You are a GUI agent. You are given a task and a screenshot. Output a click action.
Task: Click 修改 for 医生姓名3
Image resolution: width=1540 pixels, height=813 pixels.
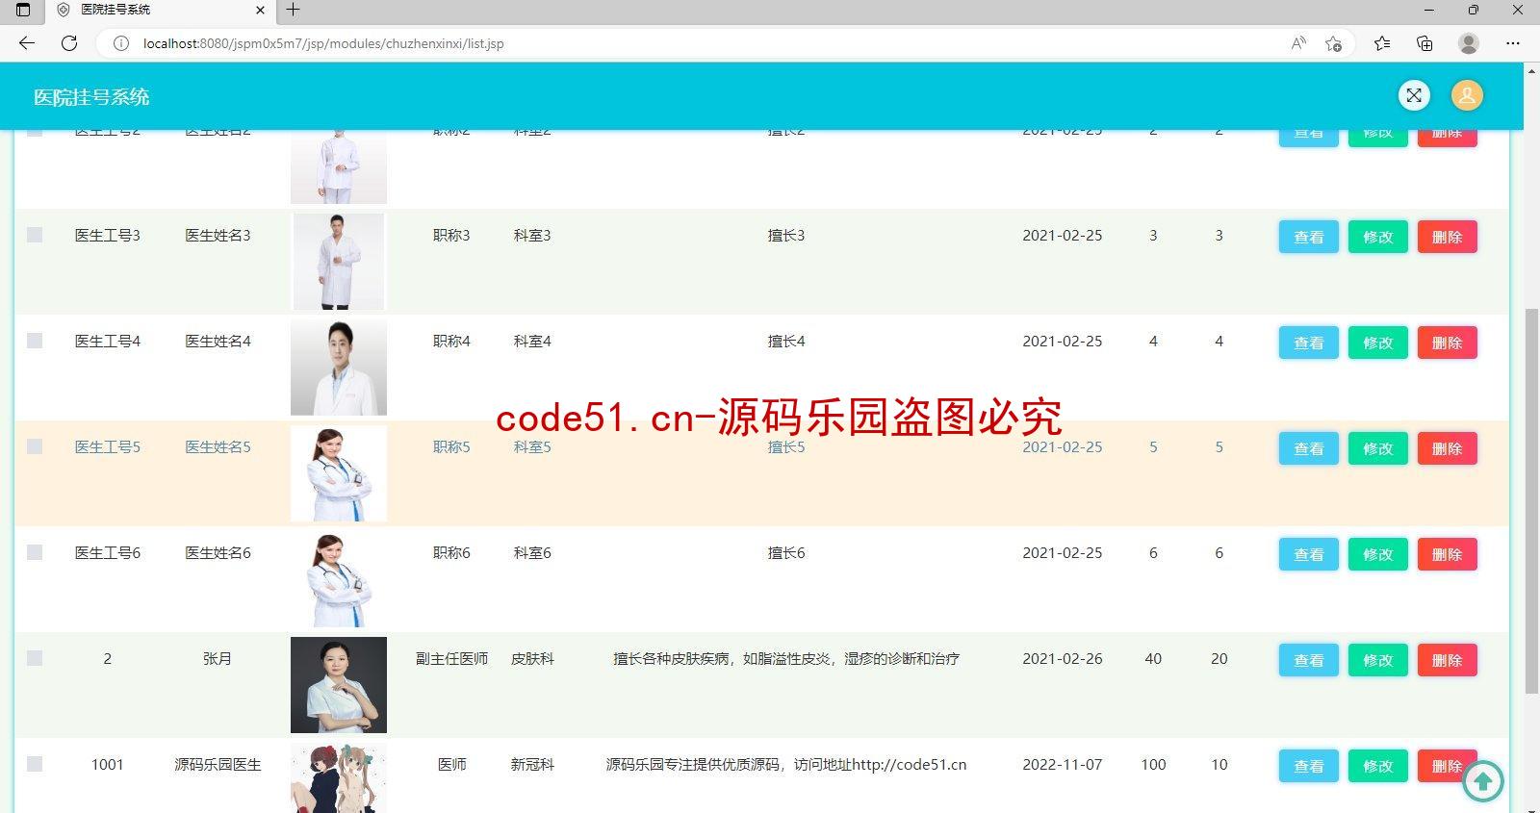1377,237
